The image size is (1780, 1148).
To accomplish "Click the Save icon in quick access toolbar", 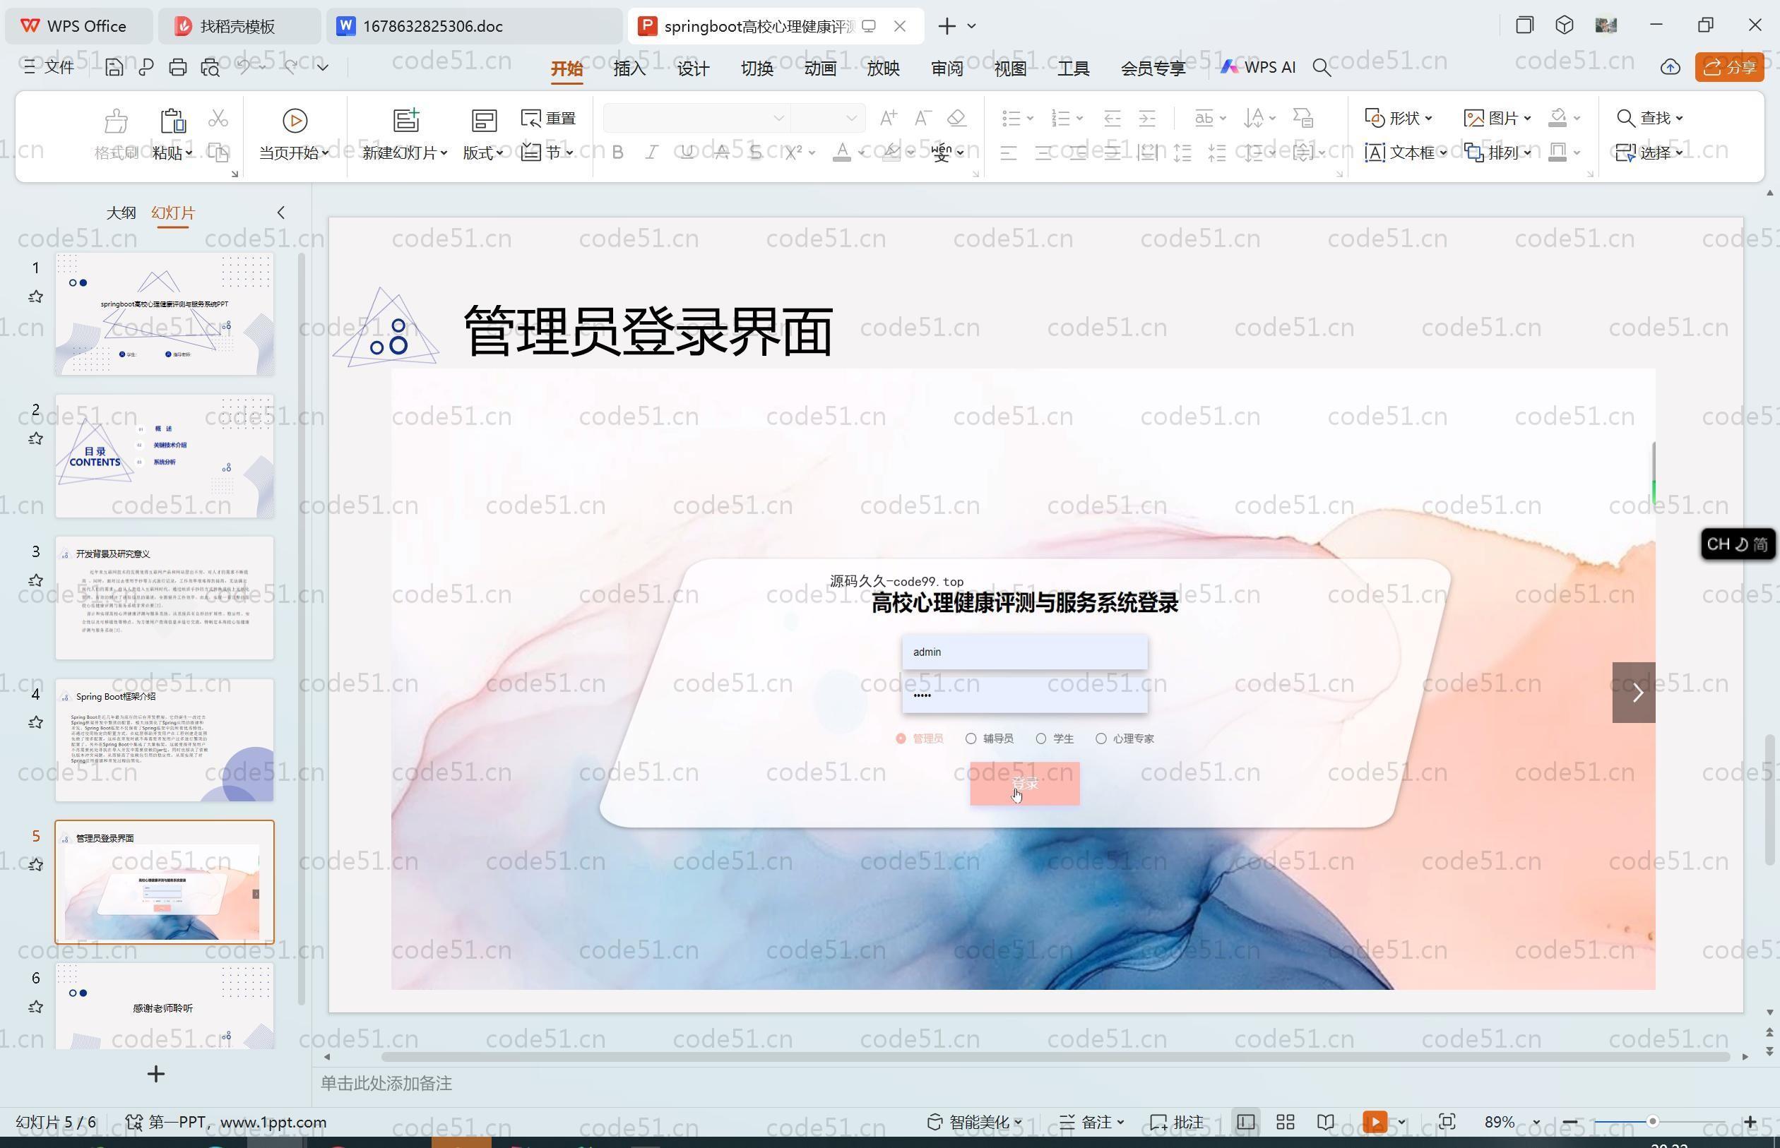I will pyautogui.click(x=114, y=67).
